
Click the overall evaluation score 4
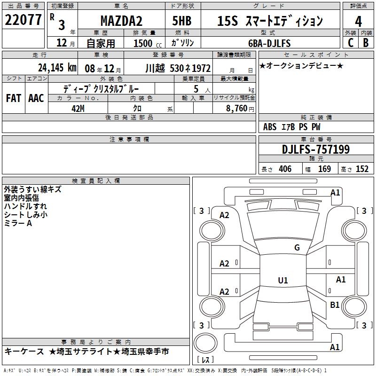358,22
